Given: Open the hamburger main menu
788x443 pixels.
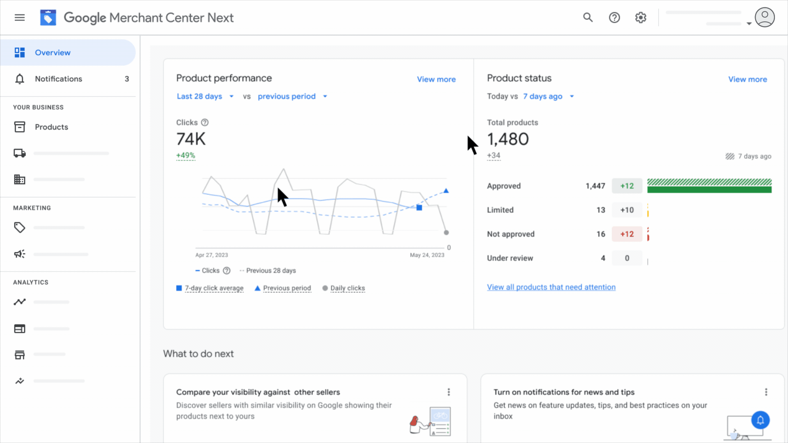Looking at the screenshot, I should (20, 18).
